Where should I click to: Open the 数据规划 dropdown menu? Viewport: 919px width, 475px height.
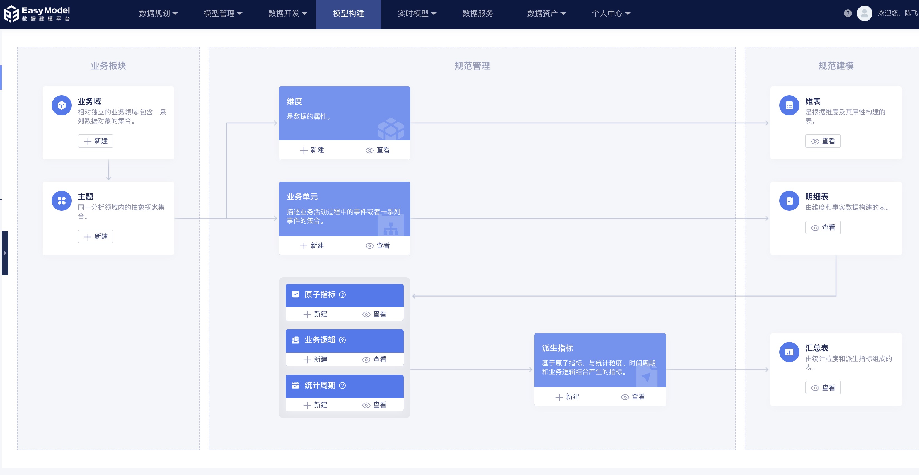(158, 14)
